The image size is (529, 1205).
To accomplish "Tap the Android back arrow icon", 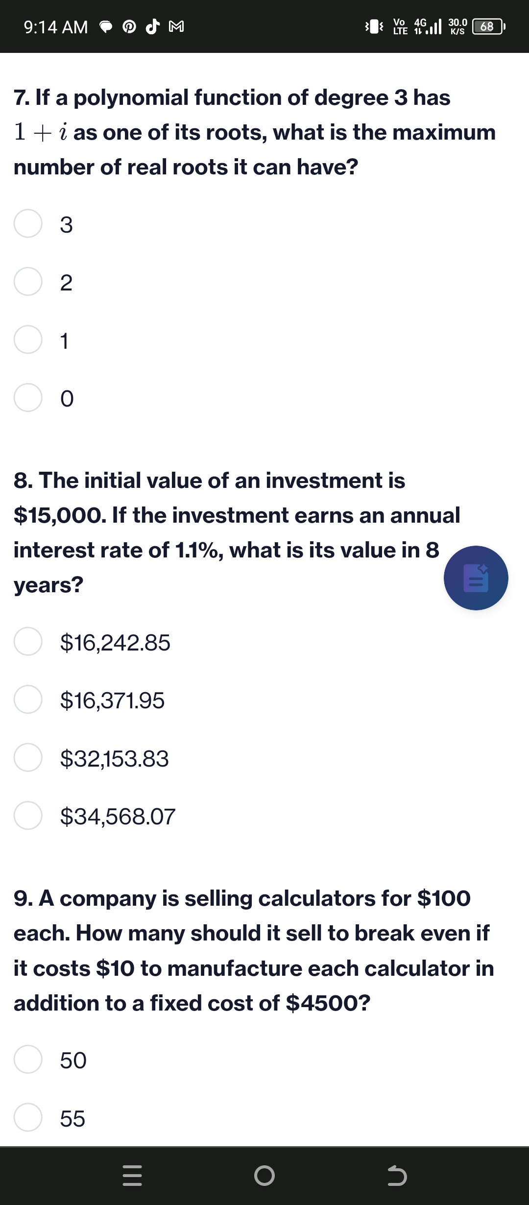I will (397, 1176).
